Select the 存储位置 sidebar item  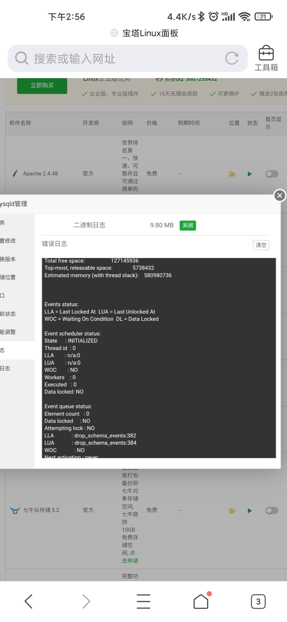pos(17,277)
